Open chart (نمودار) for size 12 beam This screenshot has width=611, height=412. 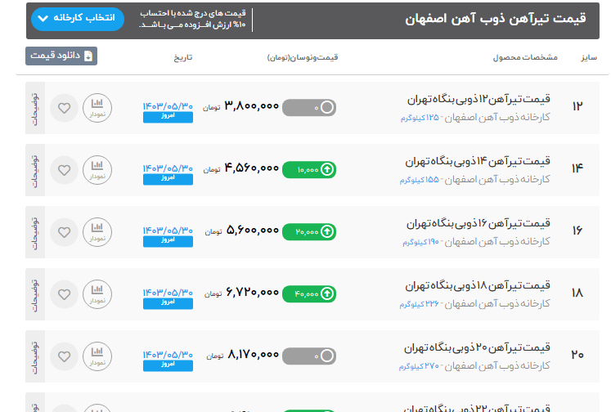click(x=97, y=108)
